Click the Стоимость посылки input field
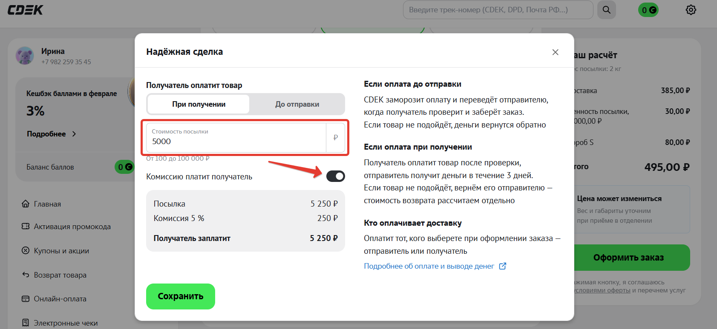717x329 pixels. point(236,138)
